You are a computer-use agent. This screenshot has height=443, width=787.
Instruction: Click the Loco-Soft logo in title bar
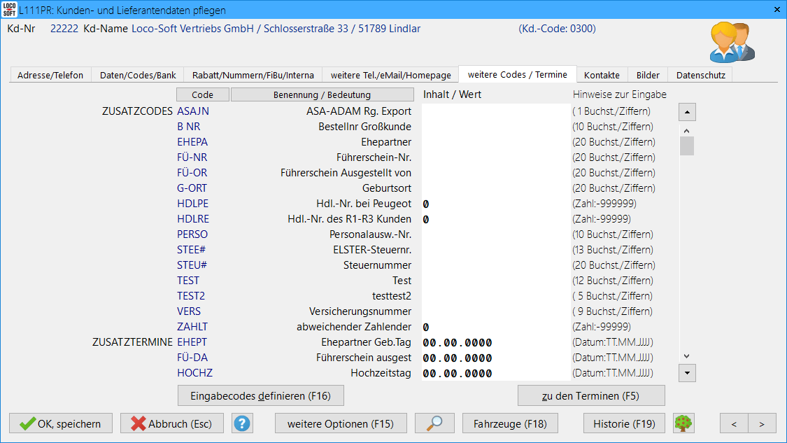pos(9,10)
